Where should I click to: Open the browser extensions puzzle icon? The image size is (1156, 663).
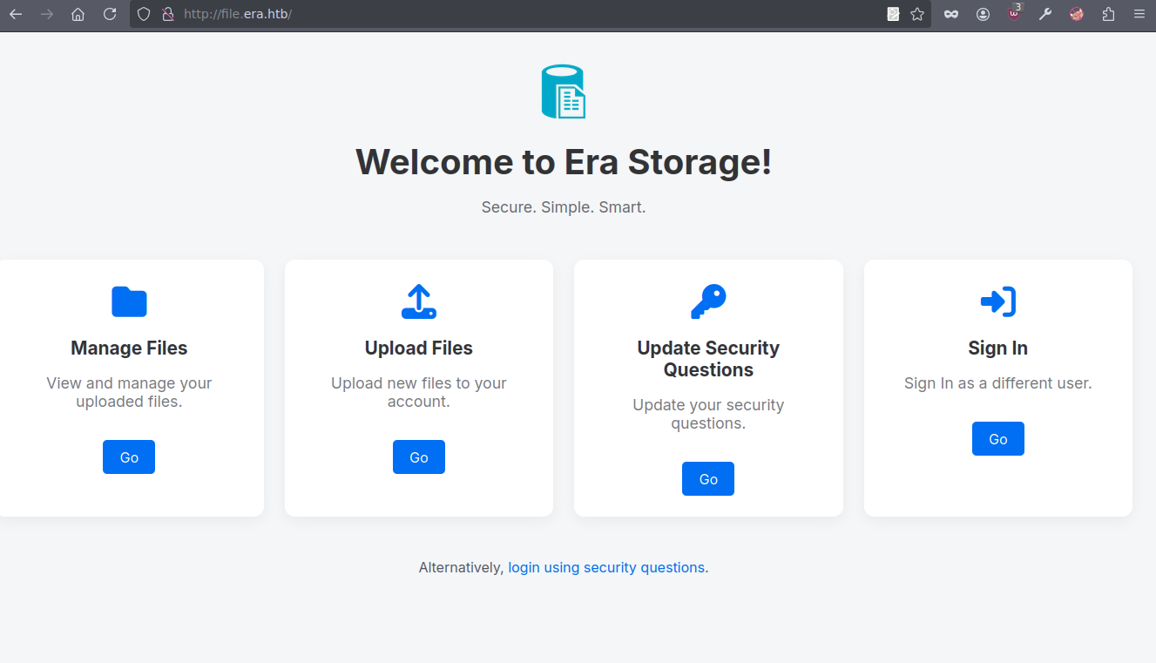(1108, 14)
